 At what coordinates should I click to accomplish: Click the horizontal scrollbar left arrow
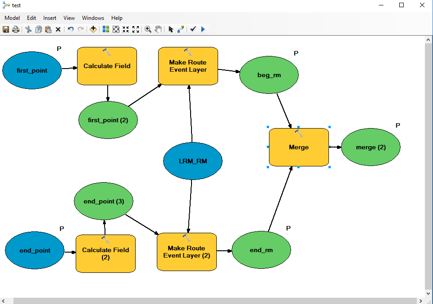tap(3, 301)
